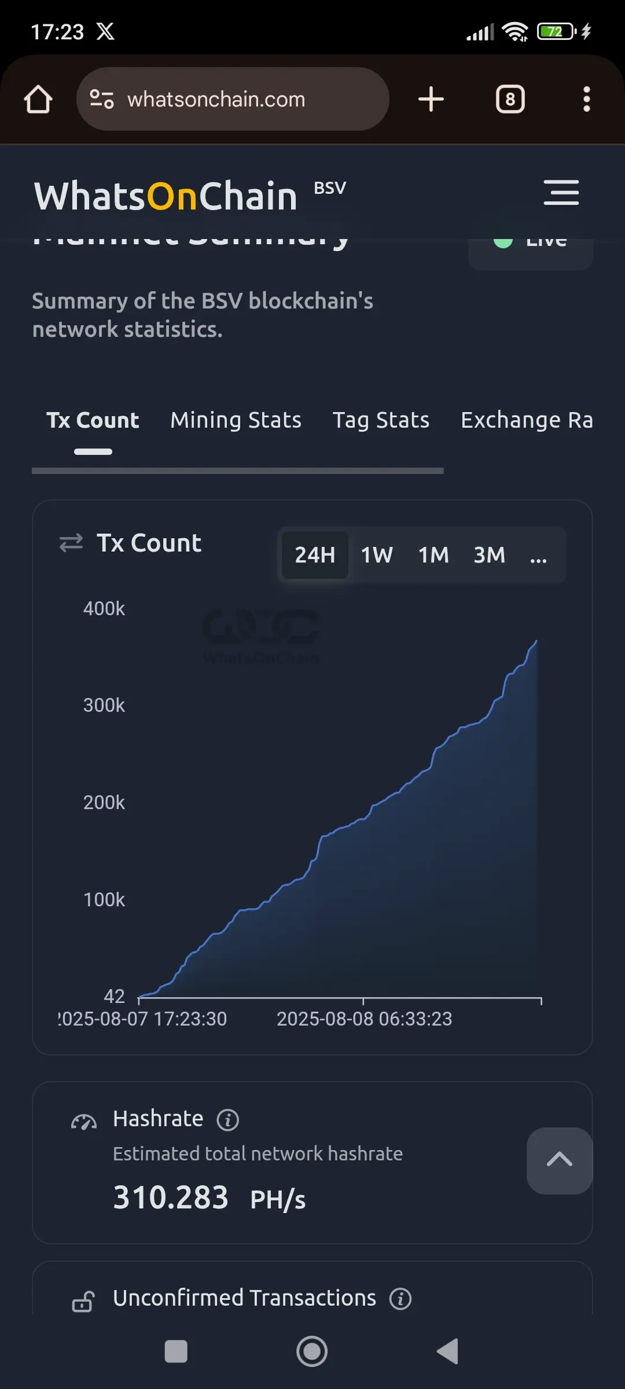Click the horizontal tab scrollbar
The width and height of the screenshot is (625, 1389).
[237, 471]
